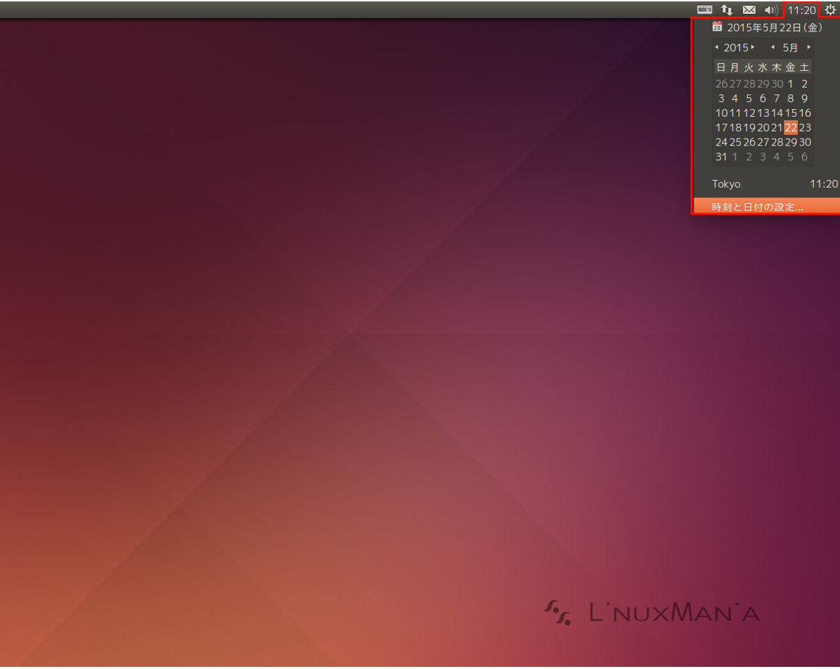Select May 1 in the calendar
Image resolution: width=840 pixels, height=669 pixels.
coord(791,84)
